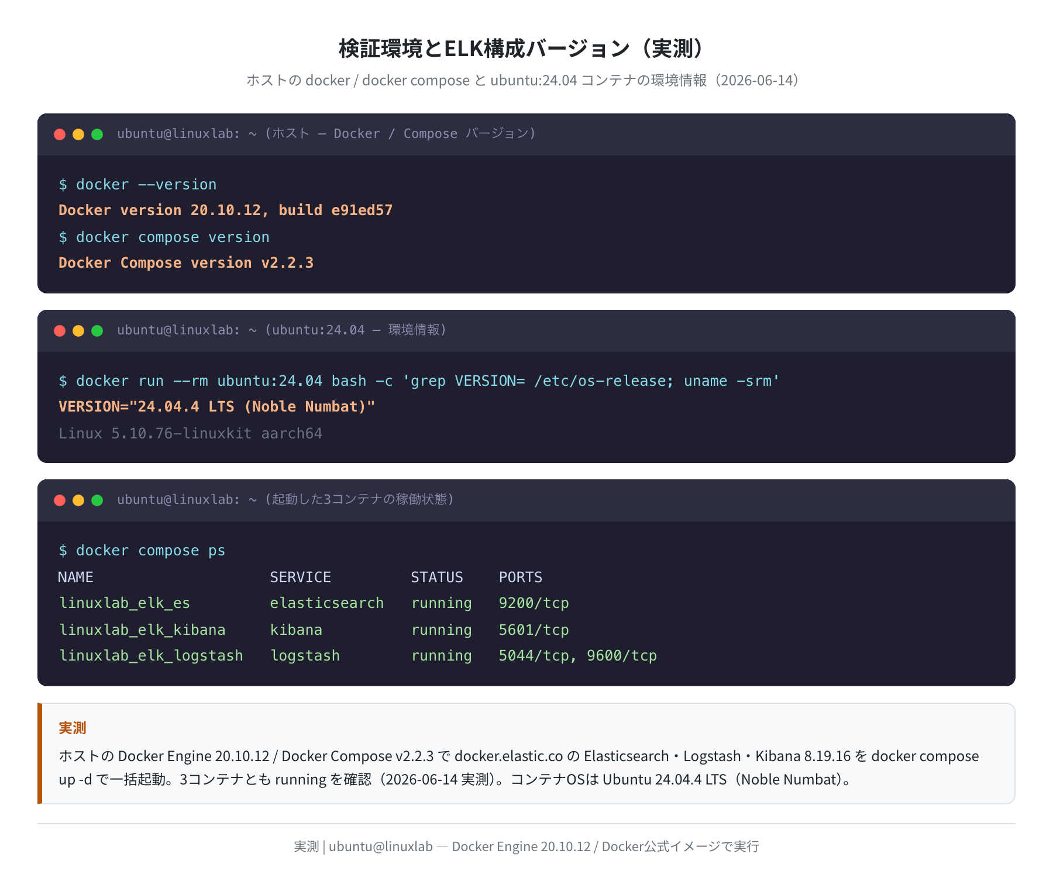Click service name elasticsearch

coord(326,603)
